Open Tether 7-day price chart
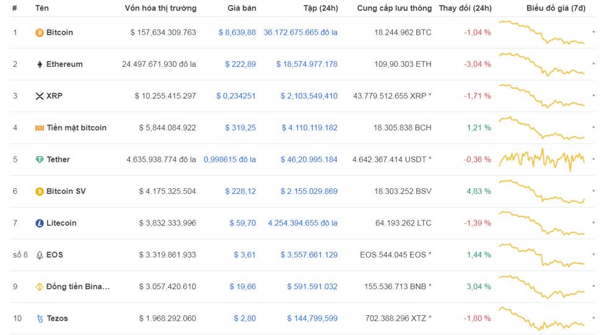 tap(542, 159)
